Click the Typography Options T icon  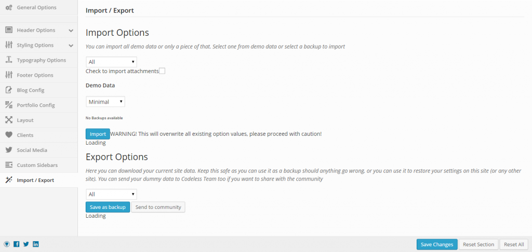(9, 60)
